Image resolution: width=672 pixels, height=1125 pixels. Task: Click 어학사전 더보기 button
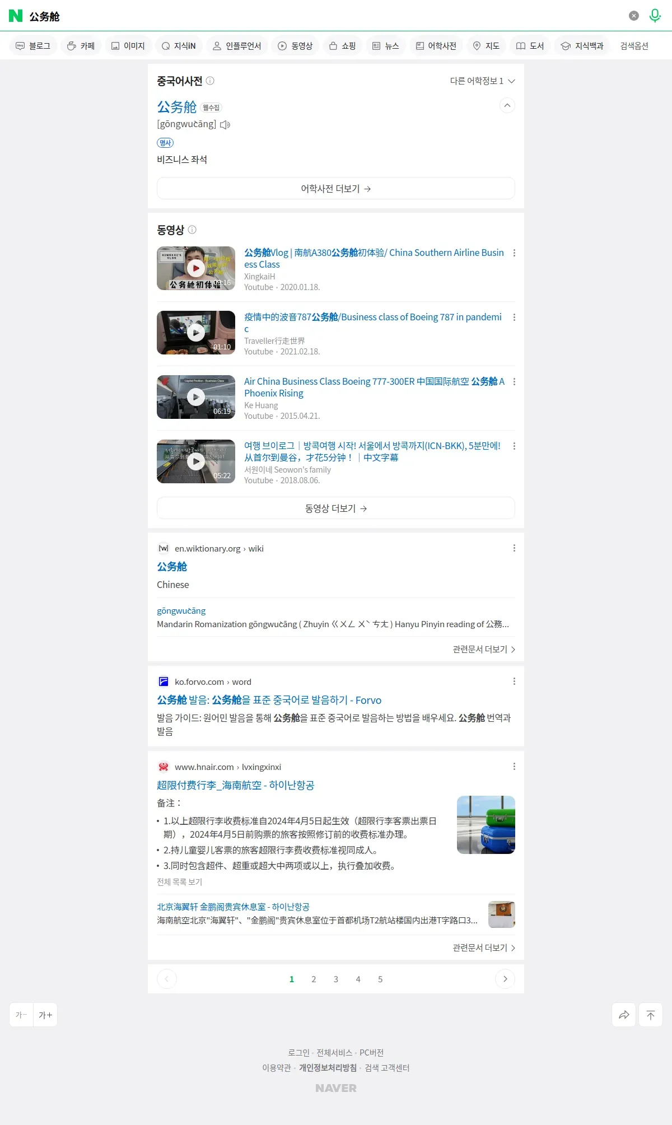click(336, 188)
